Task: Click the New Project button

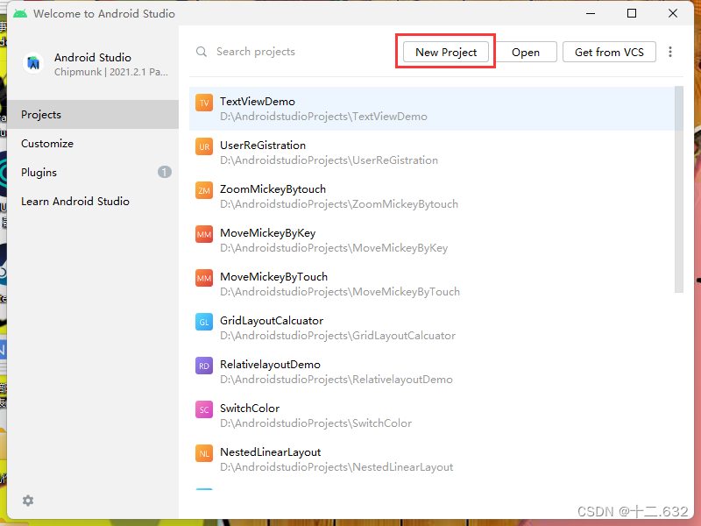Action: pyautogui.click(x=446, y=52)
